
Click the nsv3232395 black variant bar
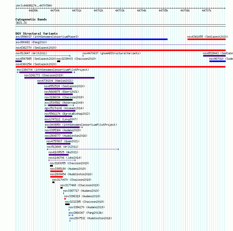67,204
